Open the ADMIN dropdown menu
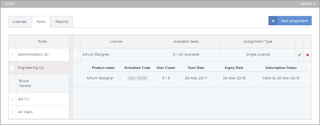This screenshot has height=125, width=320. click(308, 4)
